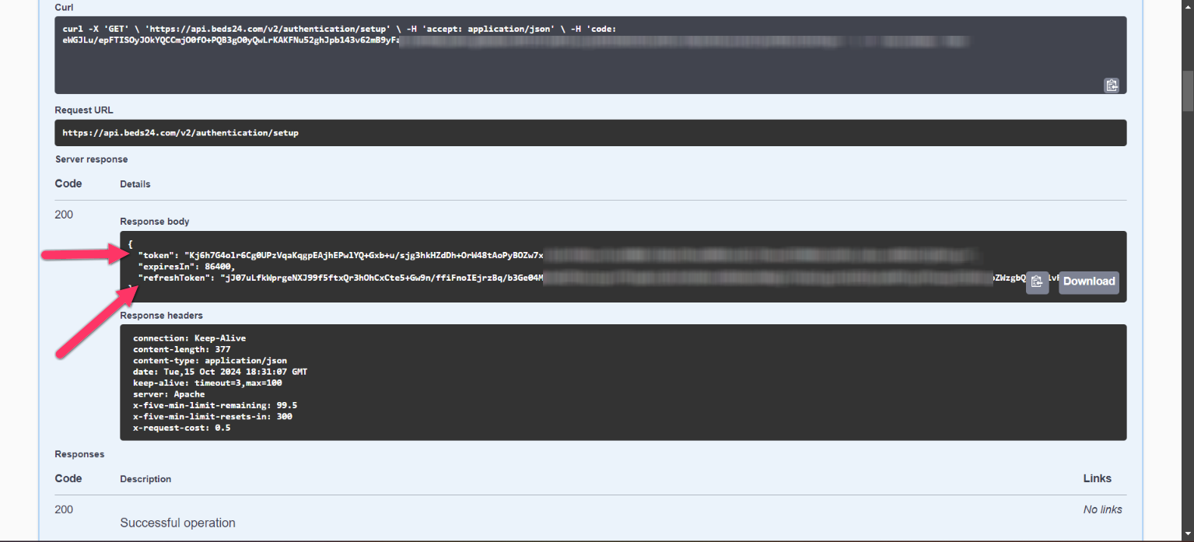Screen dimensions: 1194x542
Task: Click the Responses section heading
Action: (x=79, y=454)
